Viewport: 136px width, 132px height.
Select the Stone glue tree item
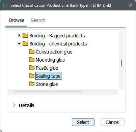47,84
